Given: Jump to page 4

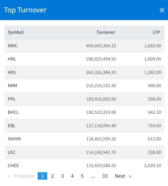Looking at the screenshot, I should (x=72, y=176).
